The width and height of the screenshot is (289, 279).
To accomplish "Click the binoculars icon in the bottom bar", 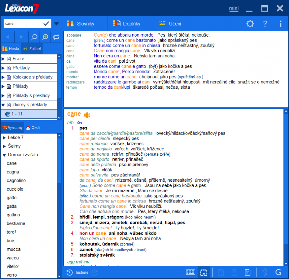I will pos(204,272).
